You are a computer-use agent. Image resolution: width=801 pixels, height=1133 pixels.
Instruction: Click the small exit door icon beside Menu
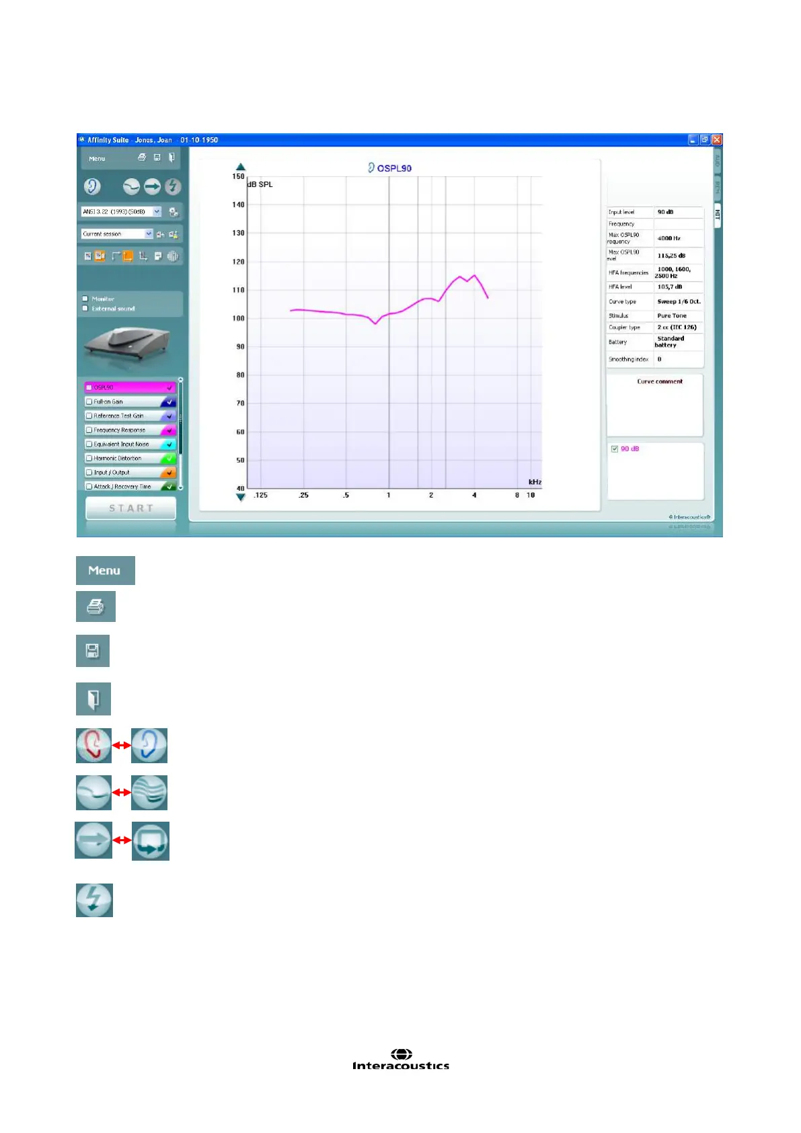tap(171, 157)
